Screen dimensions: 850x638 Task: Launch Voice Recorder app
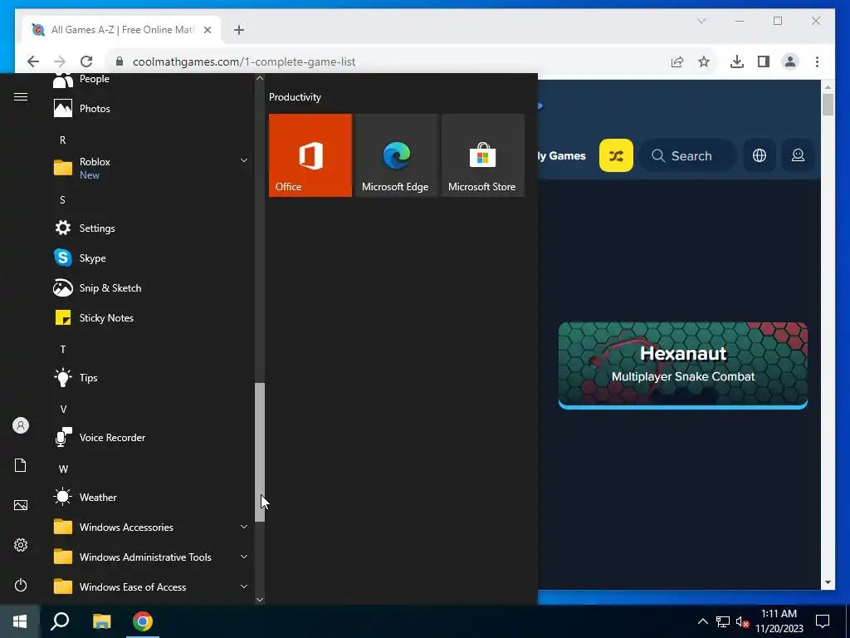tap(150, 437)
